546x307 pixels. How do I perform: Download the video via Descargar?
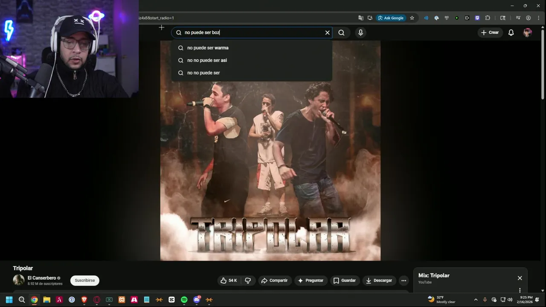point(379,281)
